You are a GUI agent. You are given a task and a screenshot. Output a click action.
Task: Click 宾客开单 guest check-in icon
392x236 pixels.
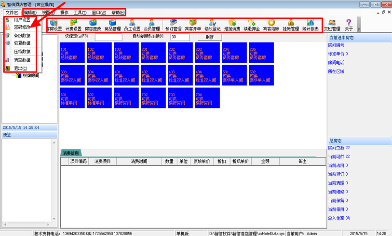tap(193, 25)
